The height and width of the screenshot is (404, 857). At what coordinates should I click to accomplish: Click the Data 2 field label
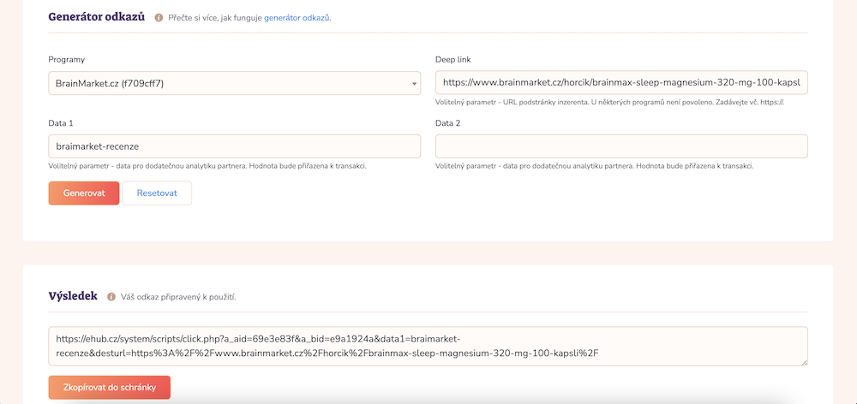[x=447, y=123]
